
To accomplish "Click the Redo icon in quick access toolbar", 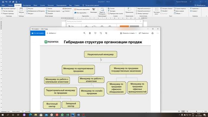I will 10,2.
